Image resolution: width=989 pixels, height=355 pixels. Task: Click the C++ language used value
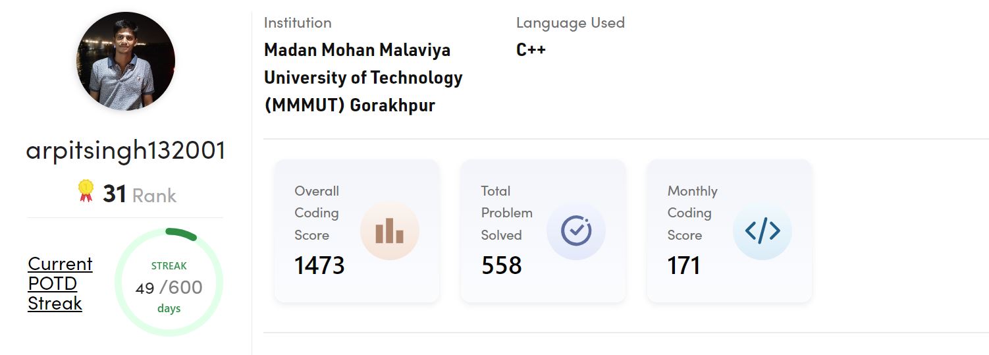[531, 50]
